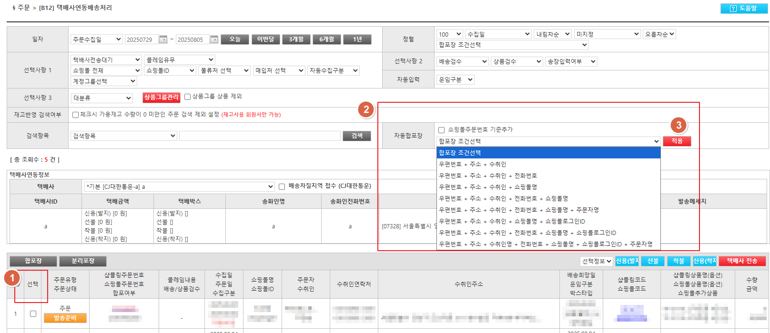The width and height of the screenshot is (770, 333).
Task: Choose option 합포장 조건선택 in open list
Action: coord(548,153)
